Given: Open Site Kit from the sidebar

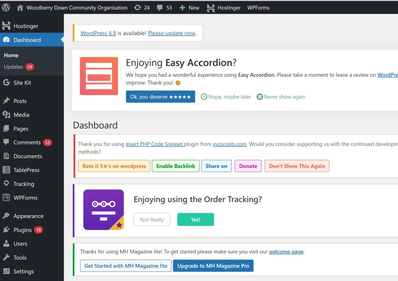Looking at the screenshot, I should tap(22, 83).
